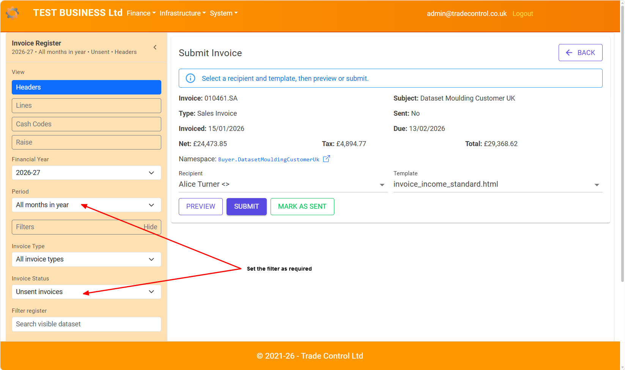This screenshot has height=370, width=625.
Task: Open the System menu
Action: point(224,13)
